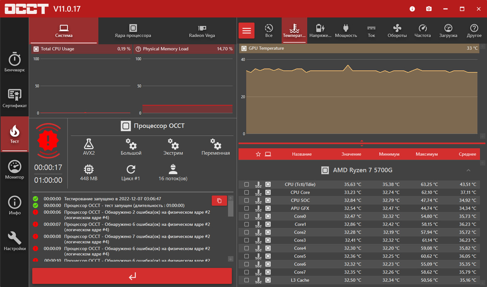The height and width of the screenshot is (287, 487).
Task: Open the Сертификат sidebar section
Action: coord(14,98)
